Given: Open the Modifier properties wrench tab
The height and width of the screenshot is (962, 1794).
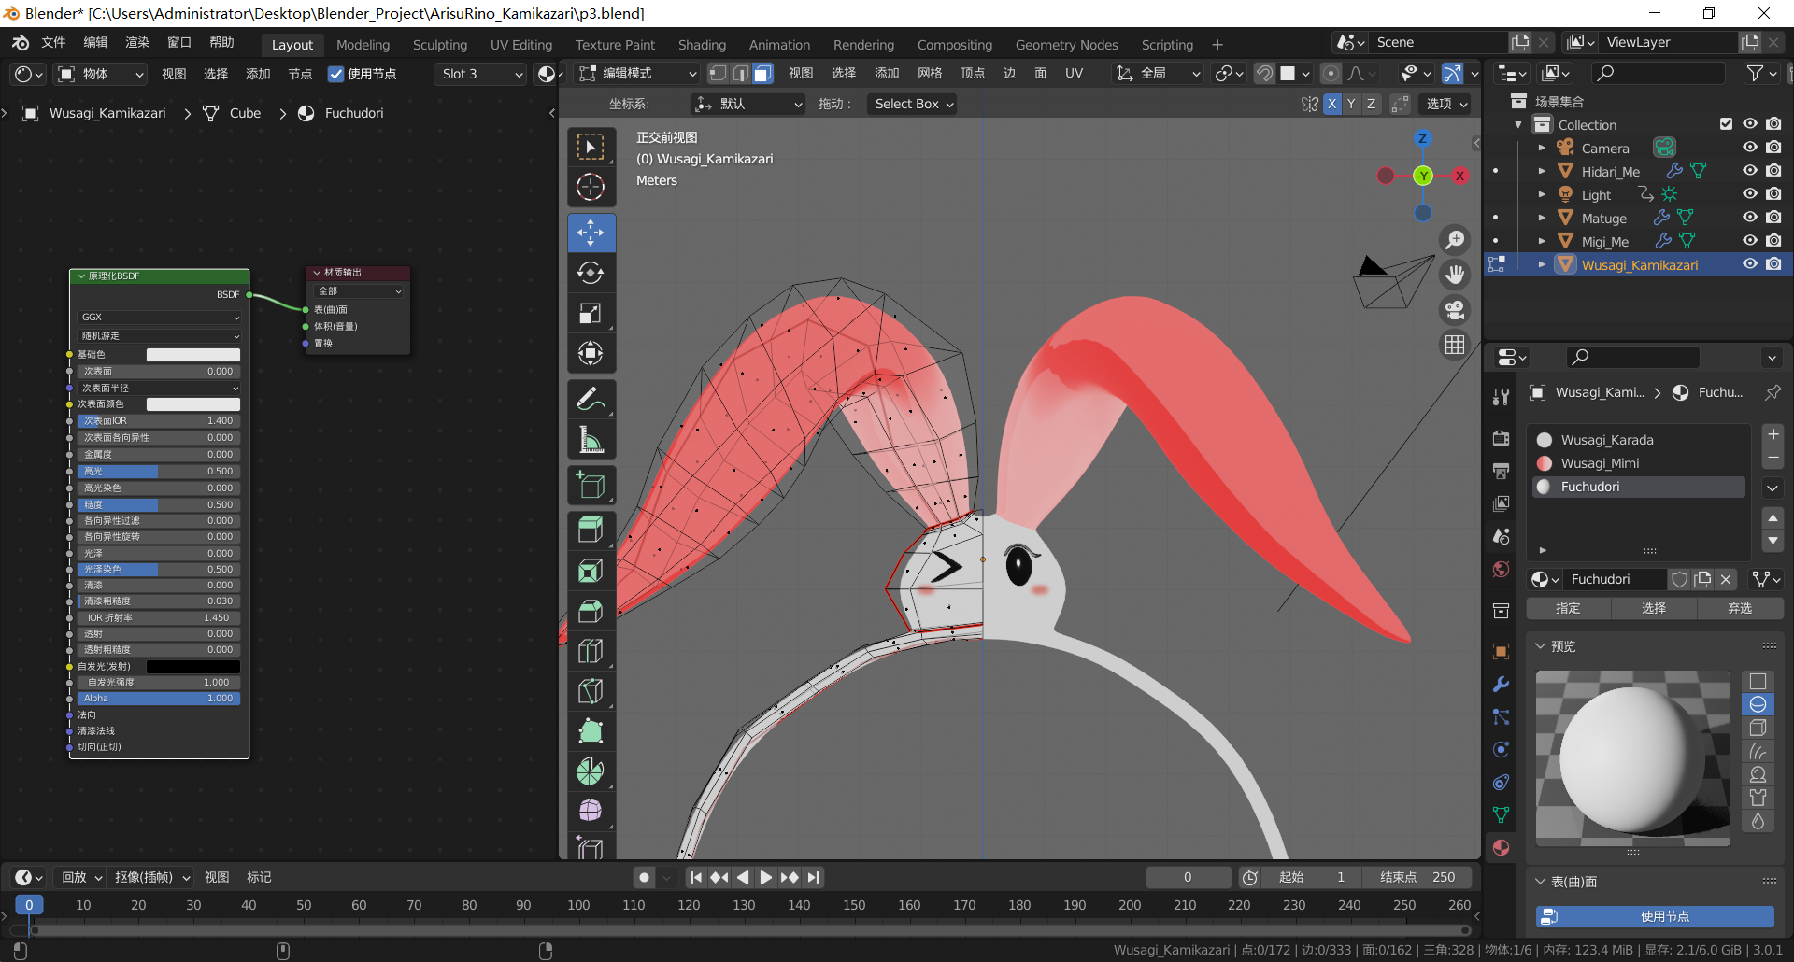Looking at the screenshot, I should pos(1501,685).
